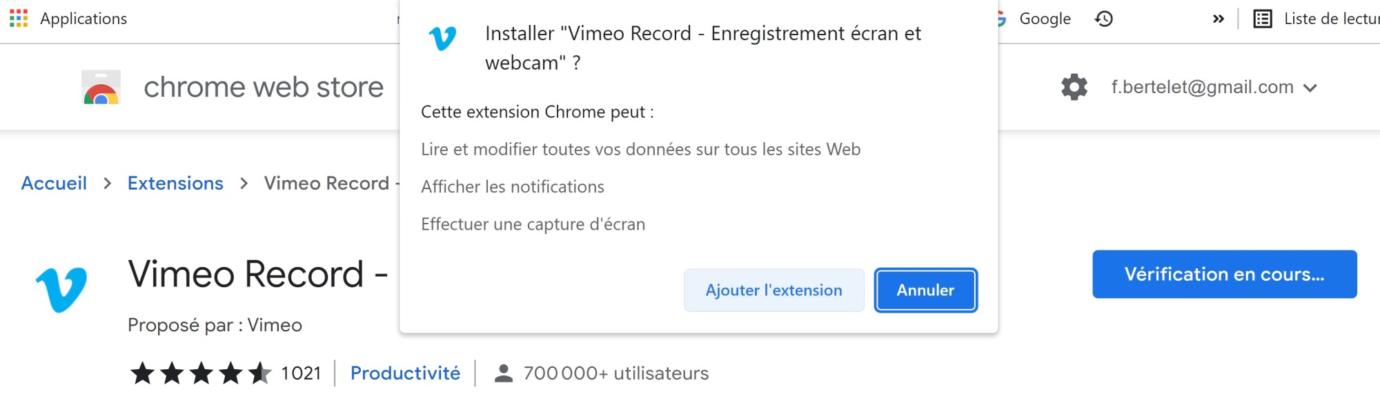Open the settings gear icon
Image resolution: width=1380 pixels, height=412 pixels.
[1074, 88]
